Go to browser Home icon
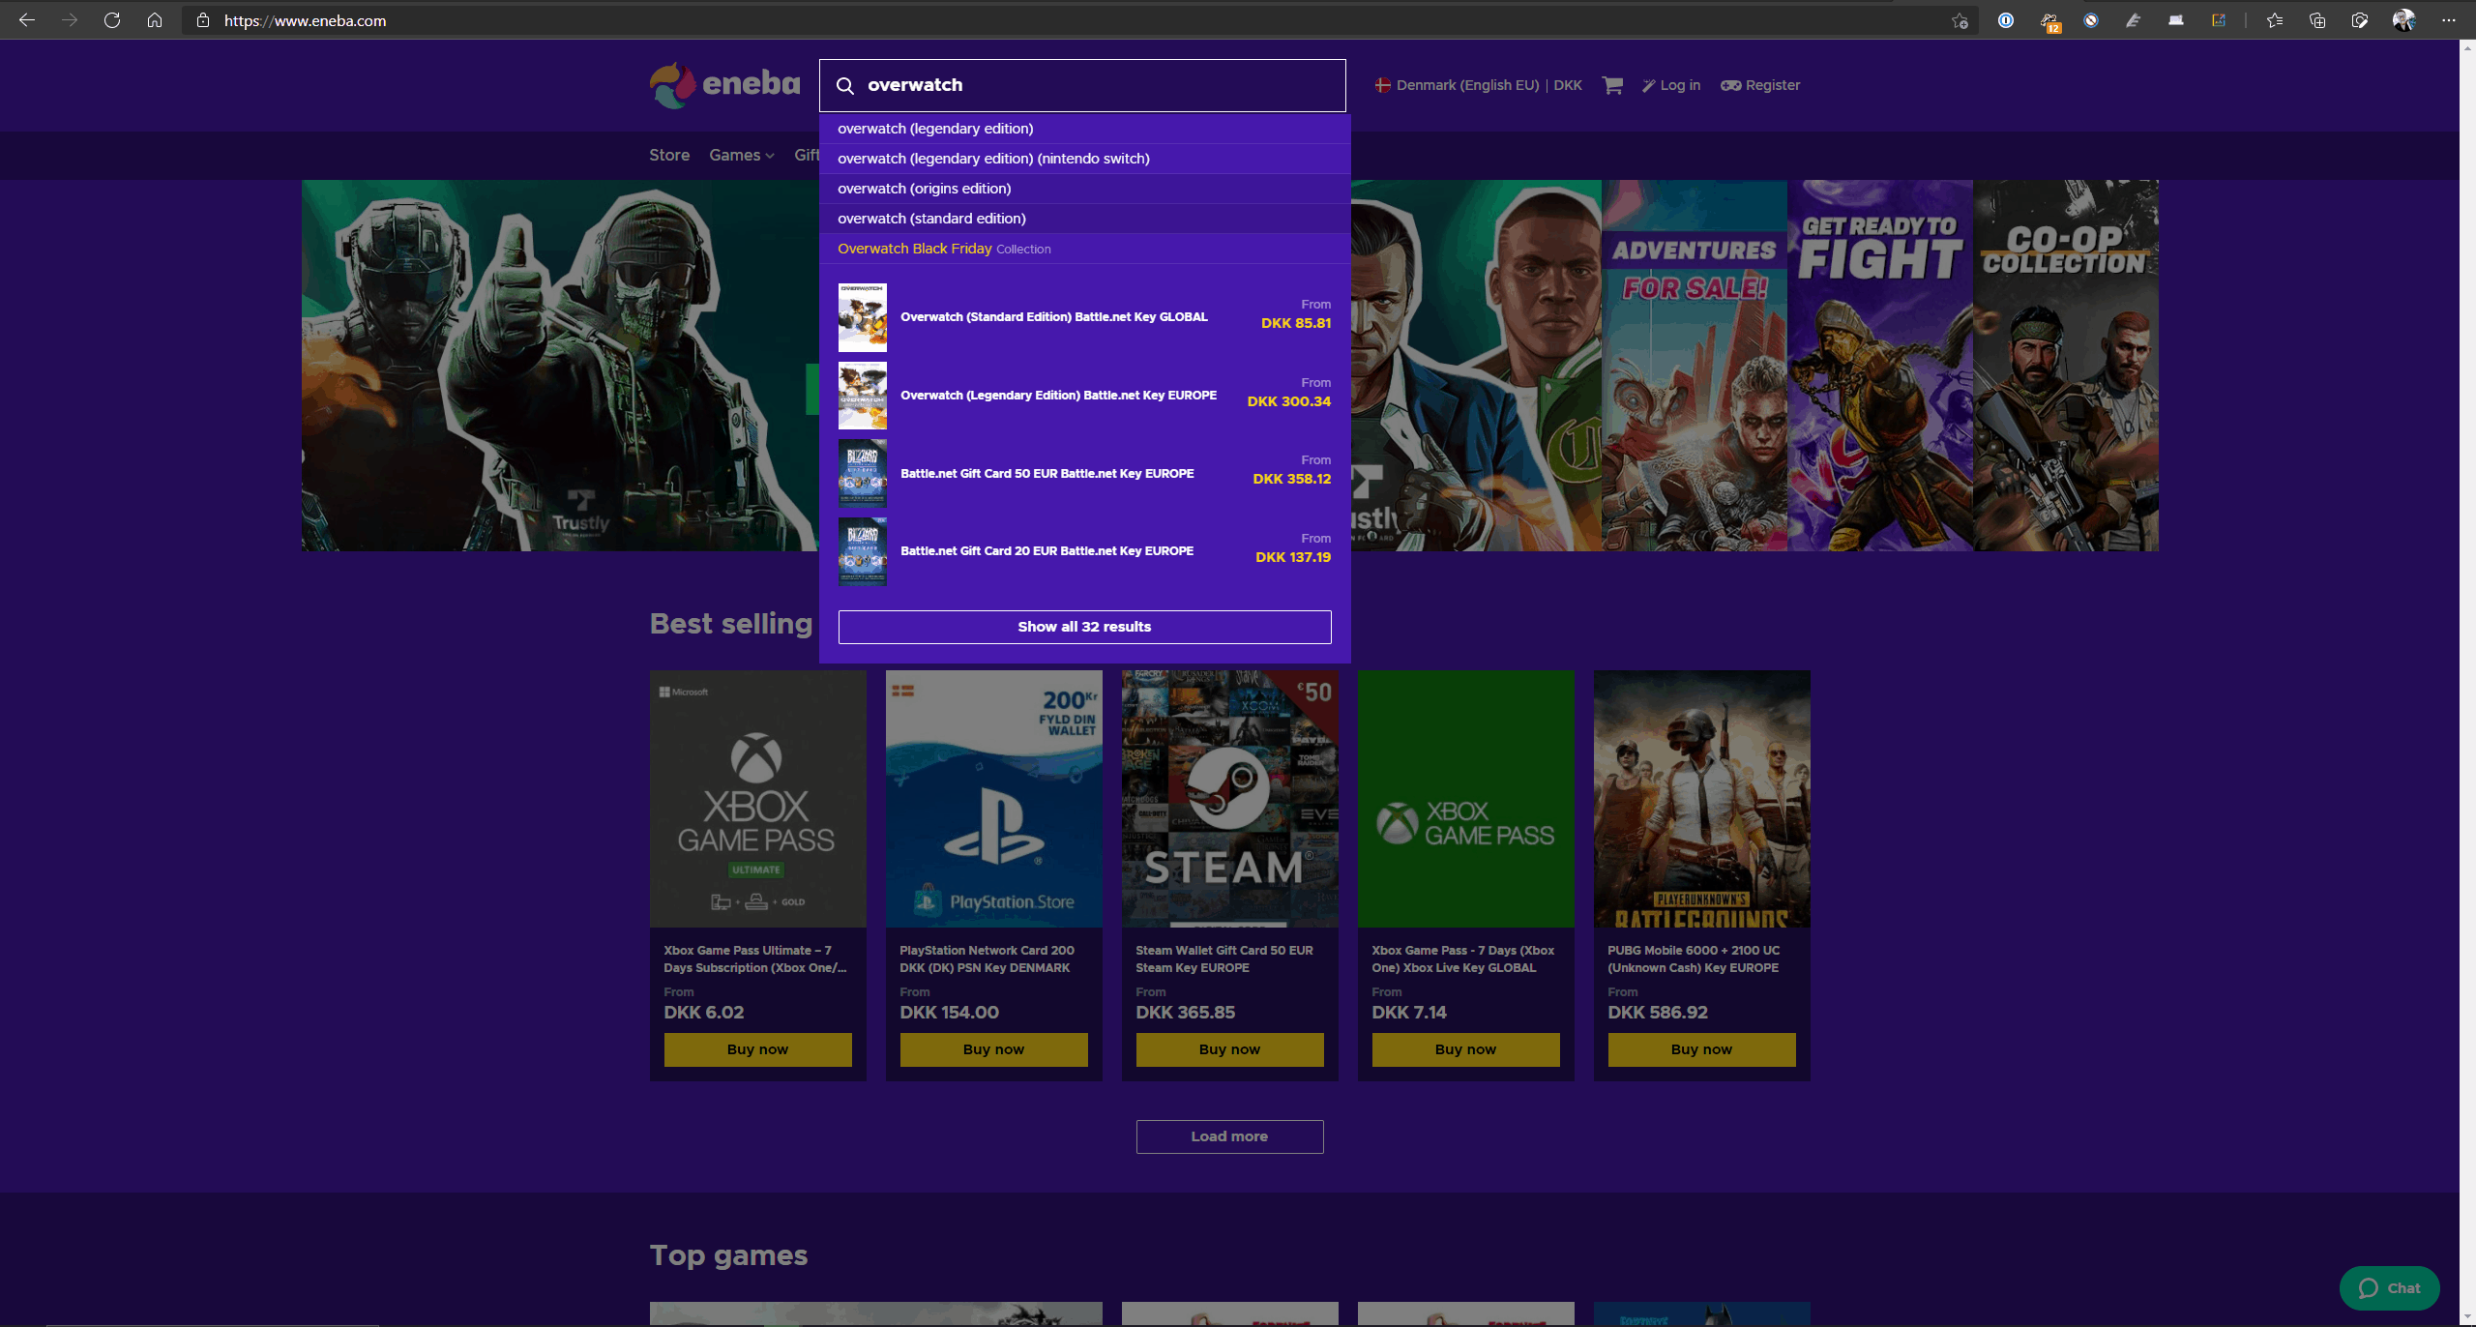This screenshot has height=1327, width=2476. tap(155, 20)
